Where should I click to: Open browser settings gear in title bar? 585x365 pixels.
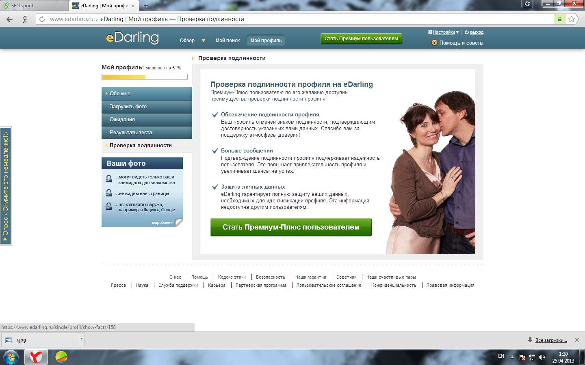527,4
